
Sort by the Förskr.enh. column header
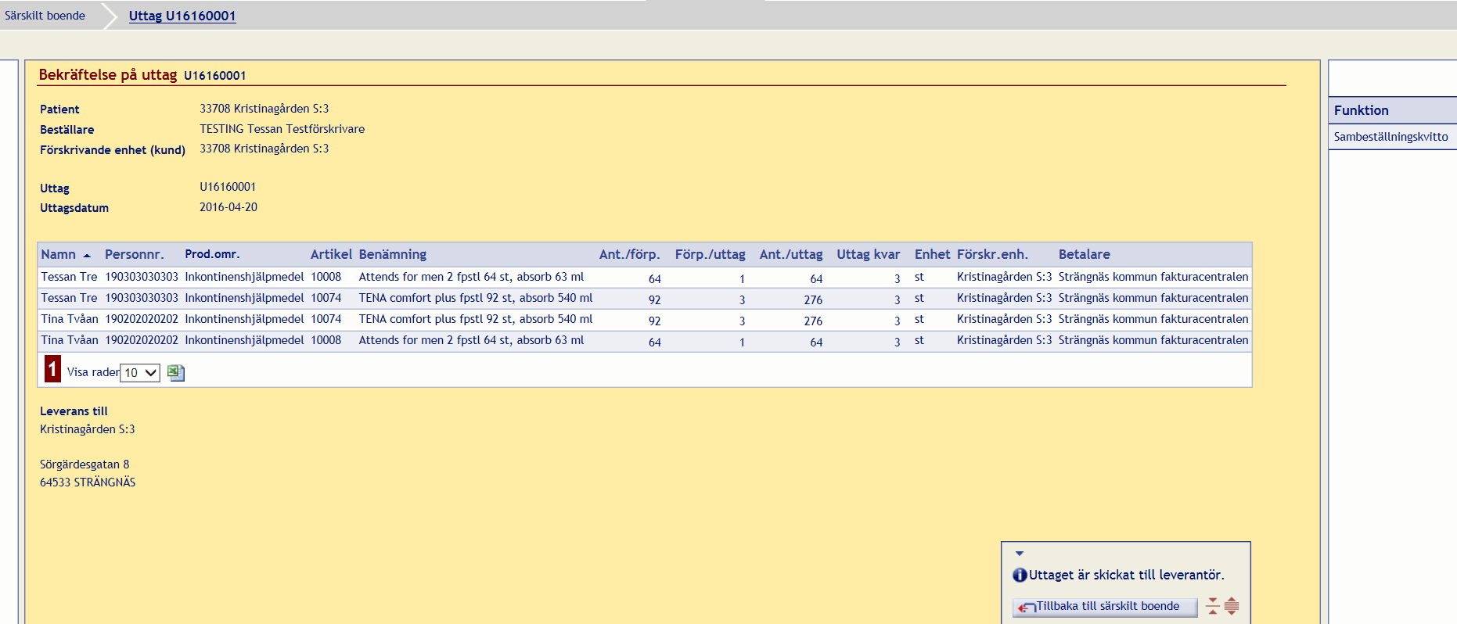[x=992, y=254]
